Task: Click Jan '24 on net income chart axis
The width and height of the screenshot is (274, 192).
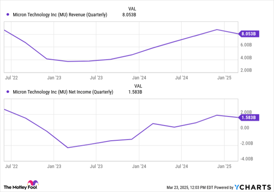Action: pos(139,166)
